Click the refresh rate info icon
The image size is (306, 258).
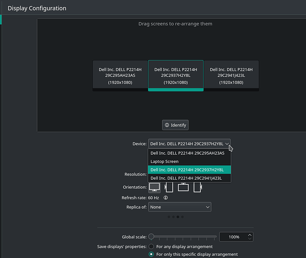pos(166,198)
